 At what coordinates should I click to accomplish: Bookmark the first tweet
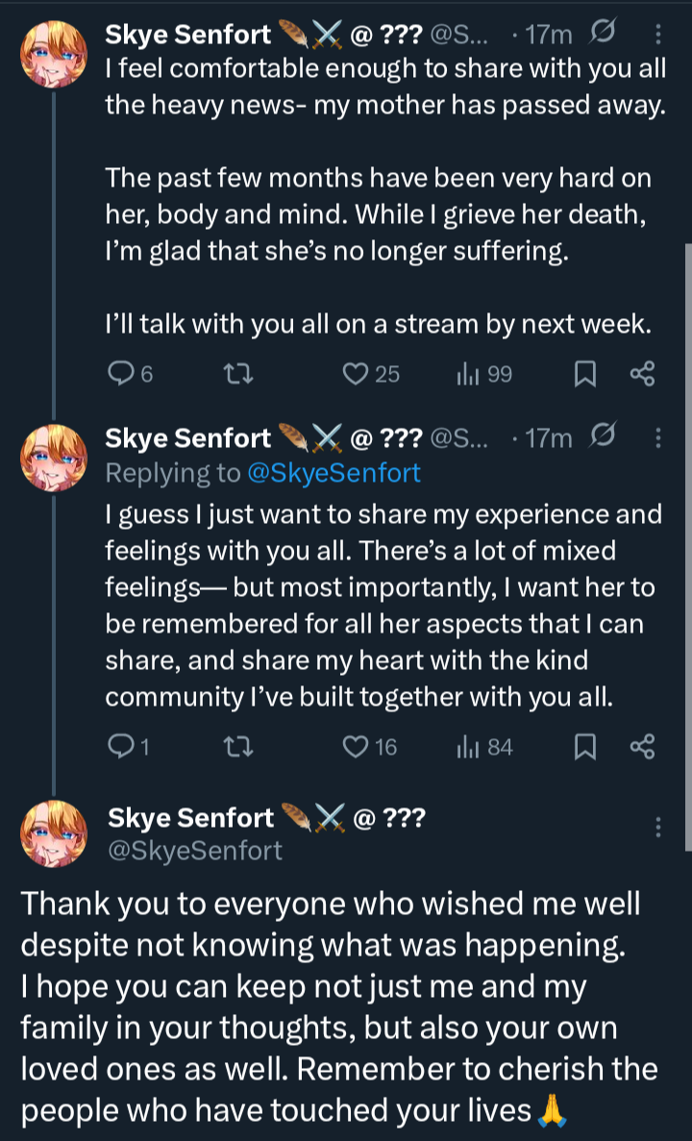coord(583,374)
